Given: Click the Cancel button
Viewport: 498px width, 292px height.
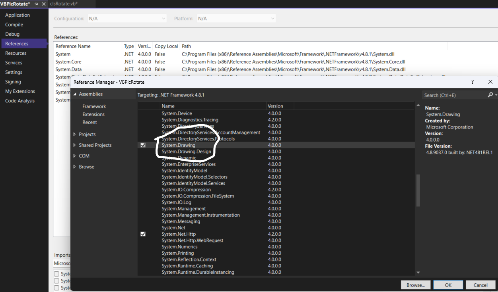Looking at the screenshot, I should (x=480, y=285).
